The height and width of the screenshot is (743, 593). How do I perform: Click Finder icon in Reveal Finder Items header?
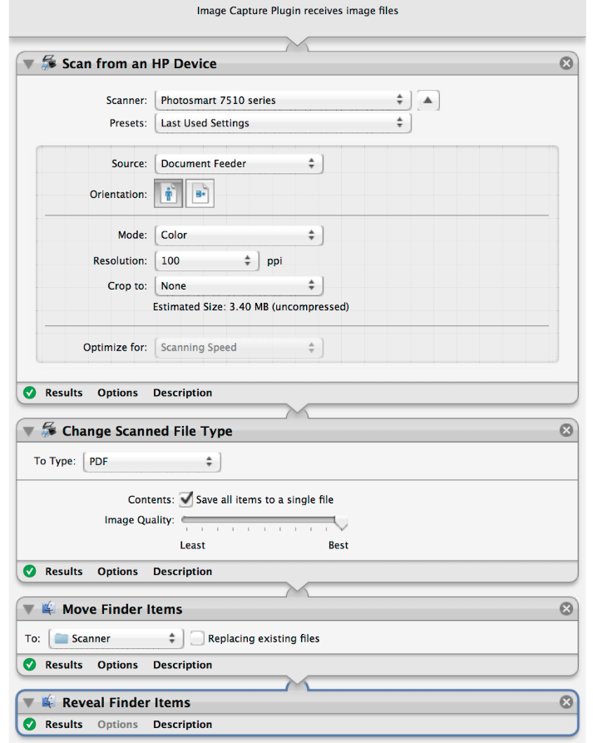coord(48,701)
